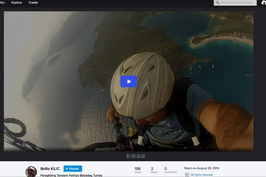The width and height of the screenshot is (266, 177).
Task: Open the Create menu
Action: 33,3
